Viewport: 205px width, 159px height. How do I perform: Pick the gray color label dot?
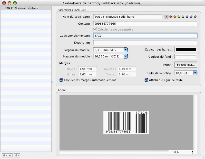(195, 17)
